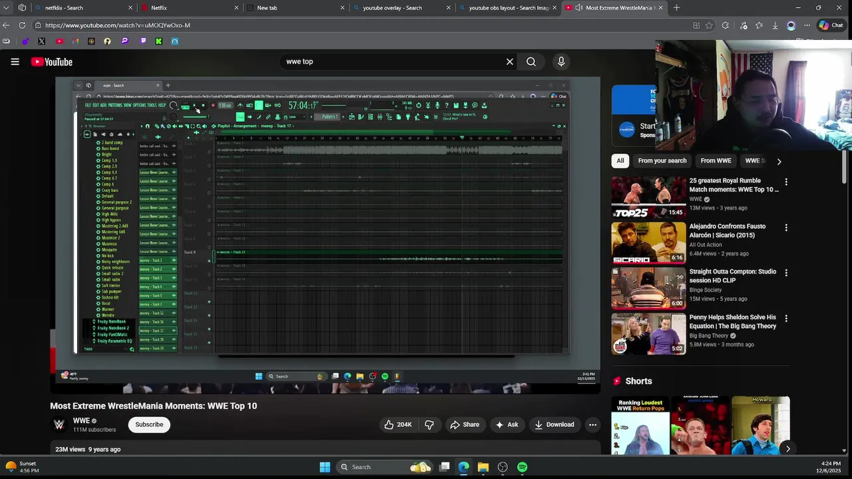Open options for 'Alejandro Confronts Fausto' video

[786, 228]
